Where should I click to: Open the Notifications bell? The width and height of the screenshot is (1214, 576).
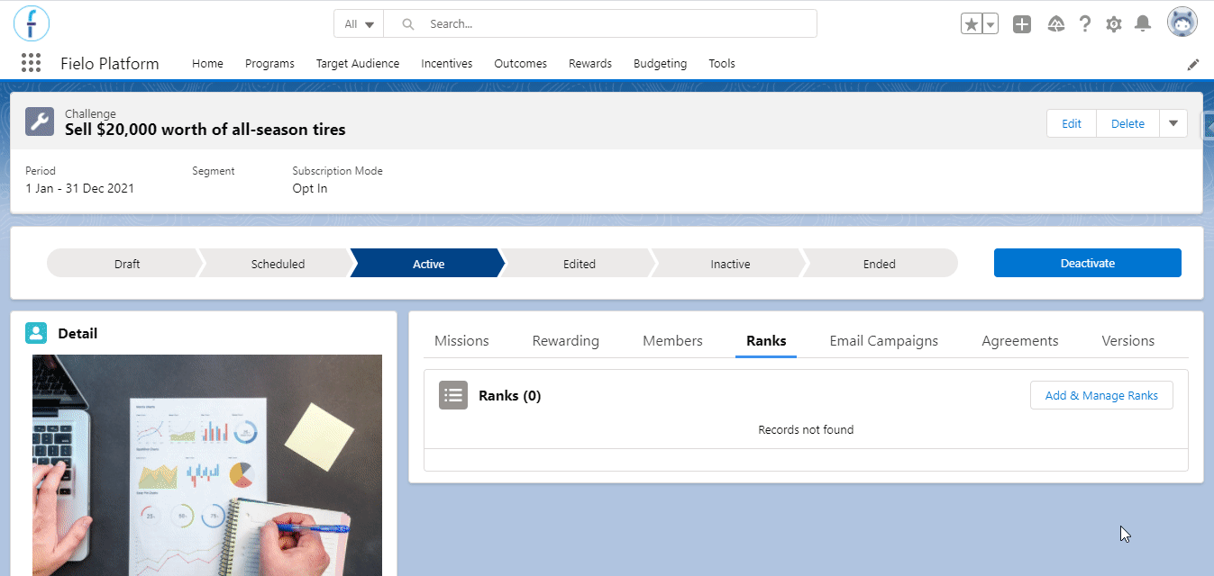(x=1143, y=24)
